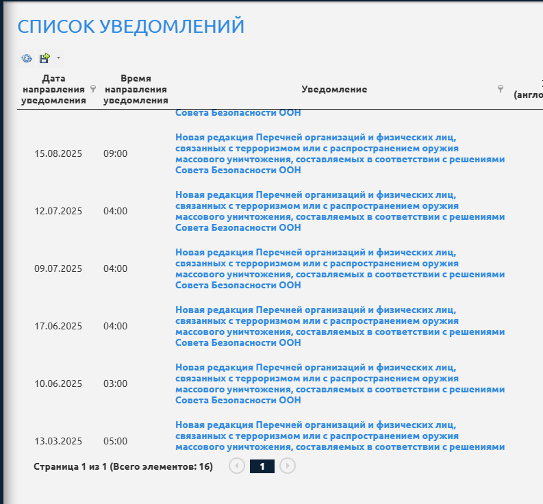The width and height of the screenshot is (543, 504).
Task: Open filter pin on Уведомление column
Action: (x=501, y=89)
